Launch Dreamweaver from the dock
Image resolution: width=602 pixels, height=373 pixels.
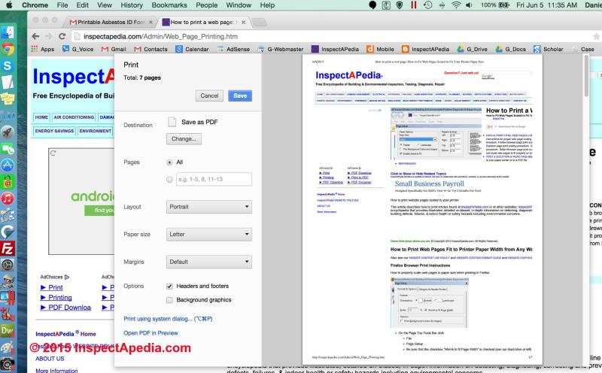pyautogui.click(x=8, y=330)
